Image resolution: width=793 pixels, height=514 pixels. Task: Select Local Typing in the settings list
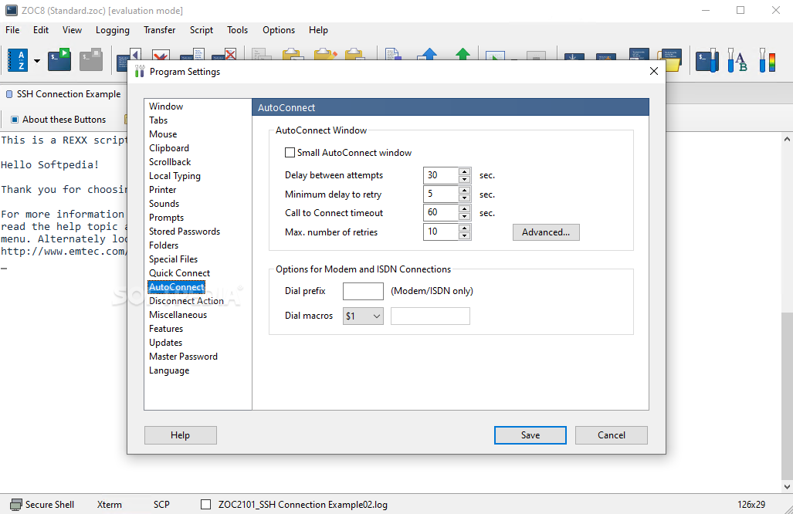click(x=175, y=176)
